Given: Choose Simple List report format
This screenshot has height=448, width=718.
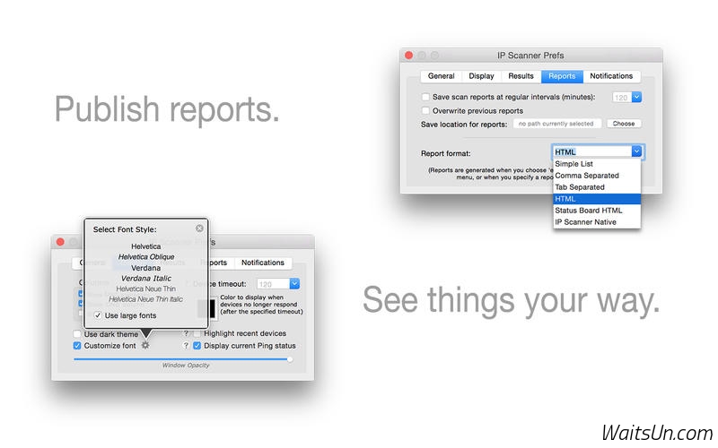Looking at the screenshot, I should 597,164.
